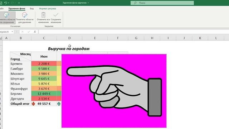
Task: Click the formula bar cancel X icon
Action: click(22, 32)
